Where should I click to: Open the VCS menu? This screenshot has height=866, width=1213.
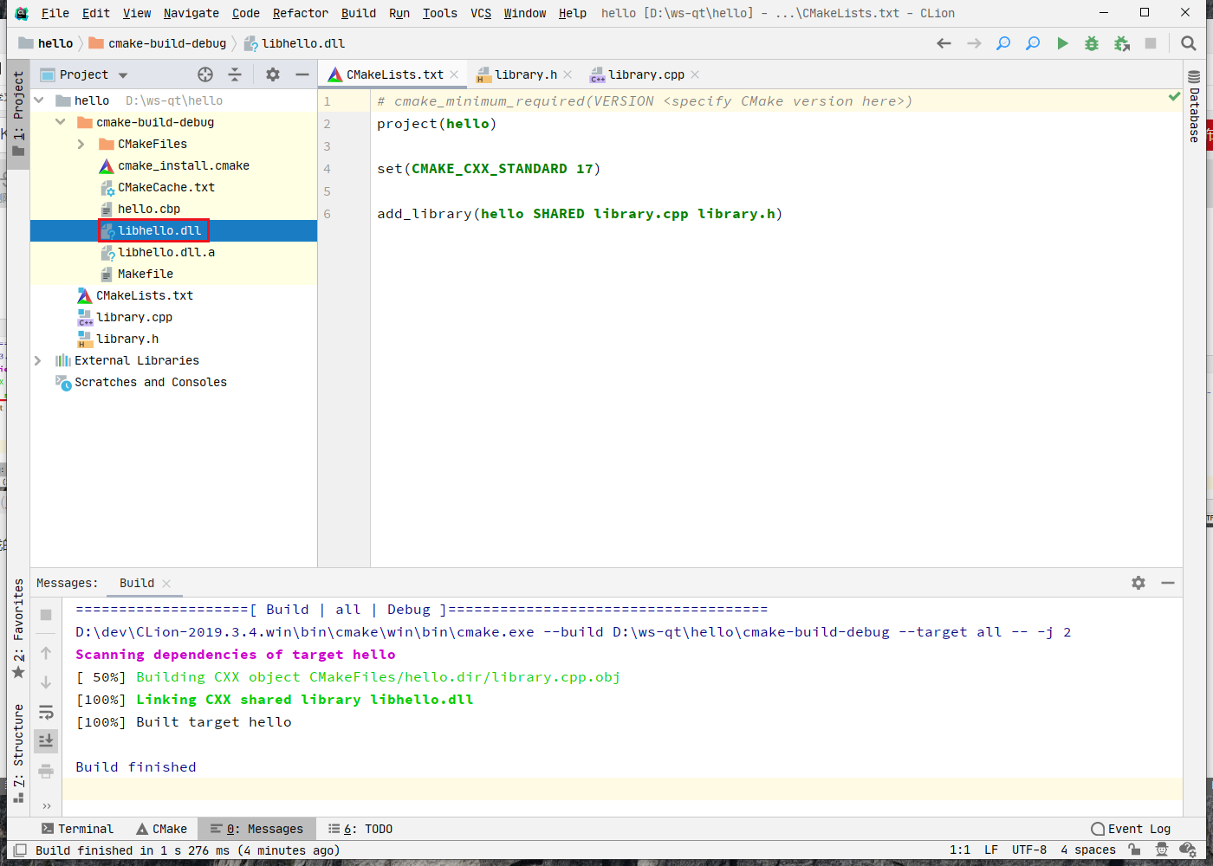(480, 13)
